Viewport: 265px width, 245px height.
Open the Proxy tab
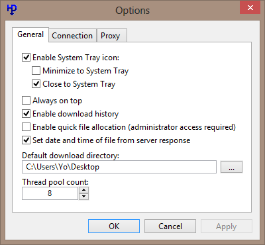(111, 36)
